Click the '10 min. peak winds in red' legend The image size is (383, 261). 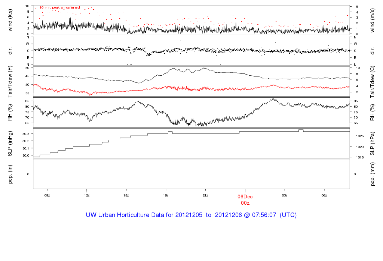(x=60, y=7)
